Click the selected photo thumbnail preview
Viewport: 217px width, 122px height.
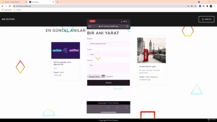[103, 76]
